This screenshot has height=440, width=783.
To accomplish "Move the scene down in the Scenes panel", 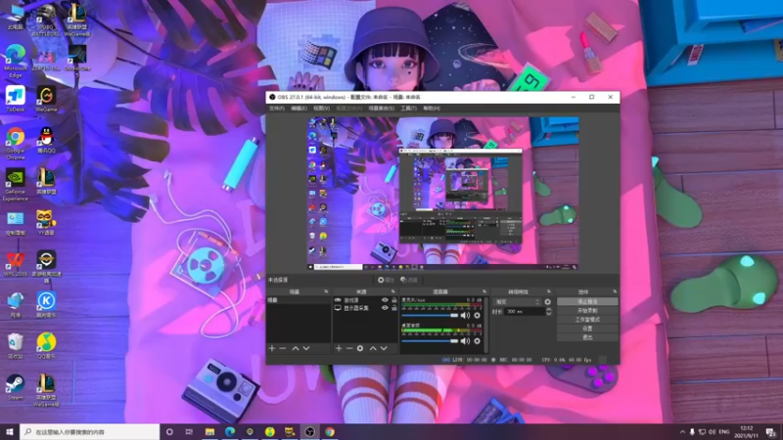I will pos(306,348).
